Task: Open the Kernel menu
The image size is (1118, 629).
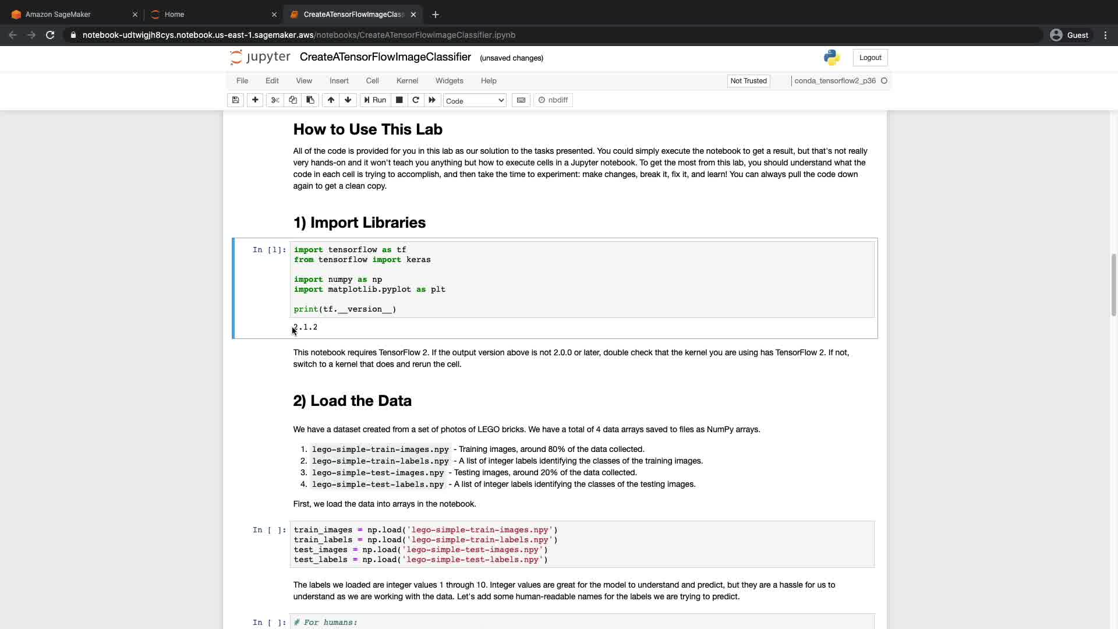Action: [407, 81]
